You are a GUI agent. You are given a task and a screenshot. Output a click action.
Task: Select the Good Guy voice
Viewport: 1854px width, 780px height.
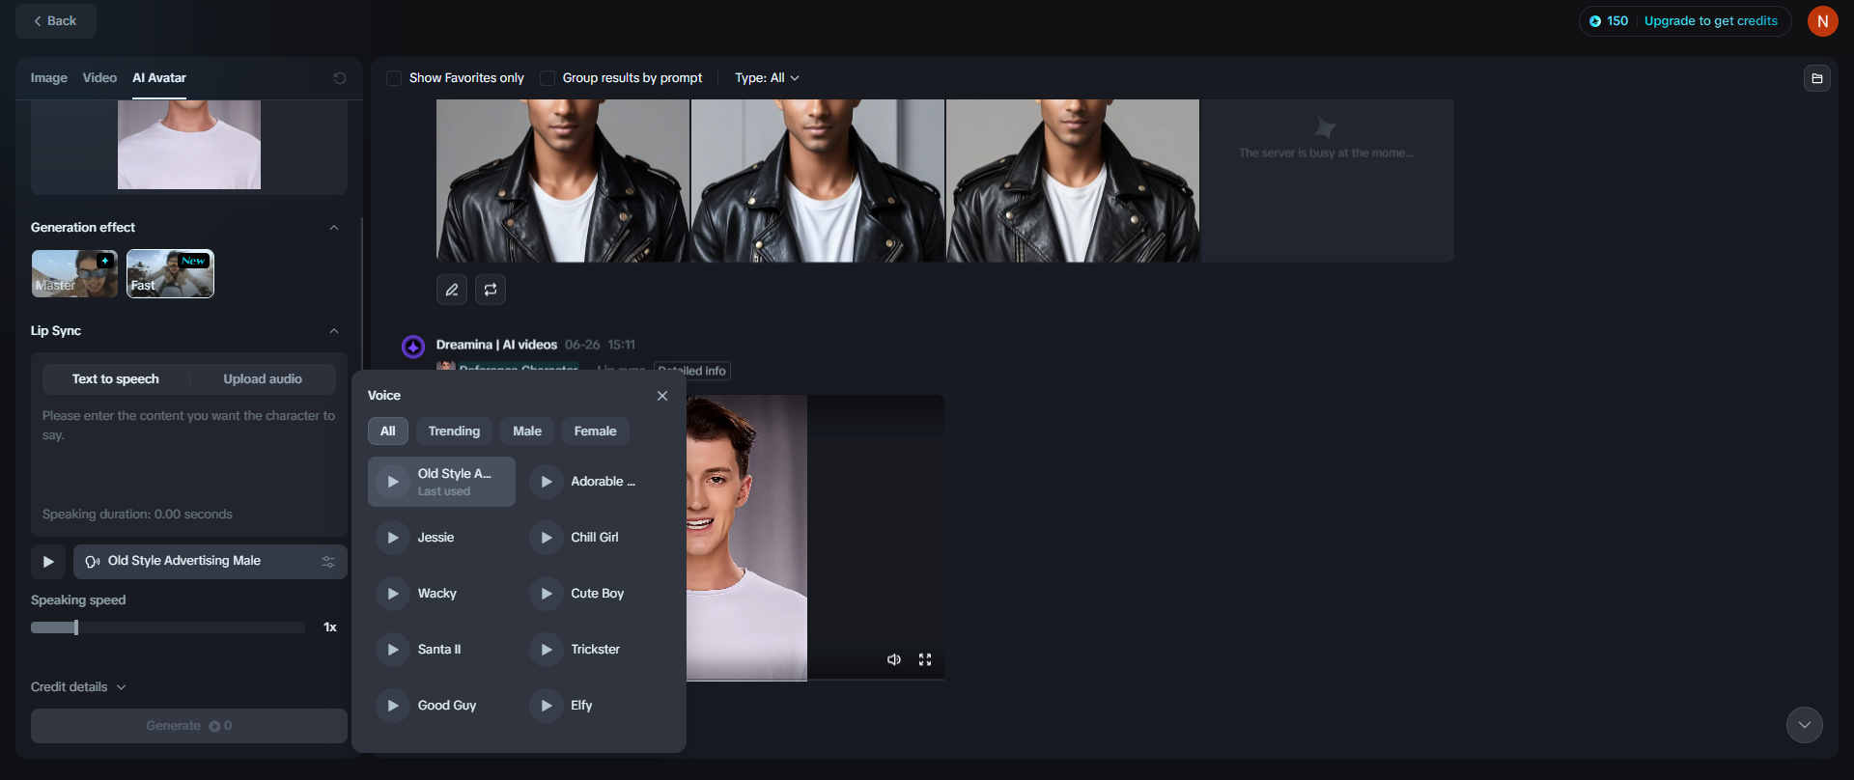447,706
